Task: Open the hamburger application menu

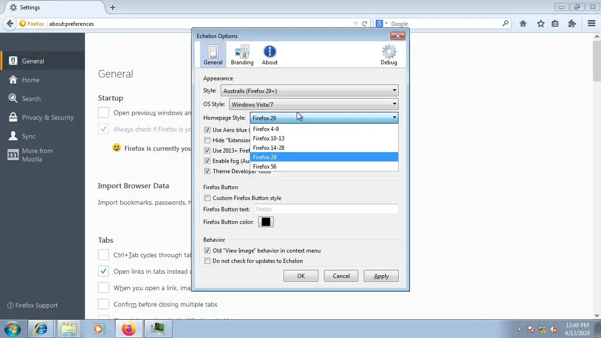Action: pos(592,23)
